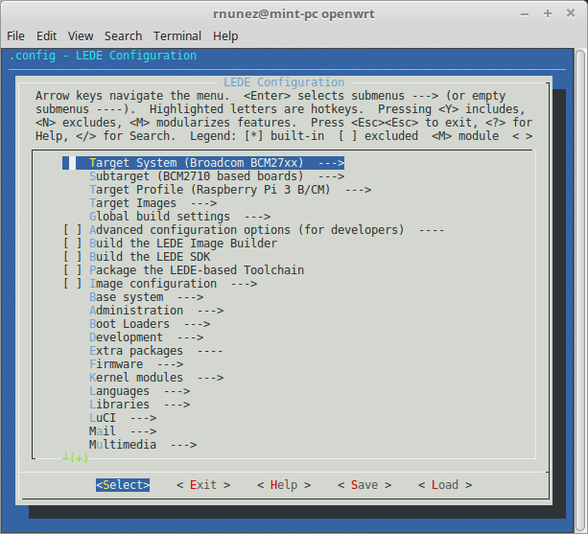This screenshot has width=588, height=534.
Task: Open the Edit menu
Action: 46,35
